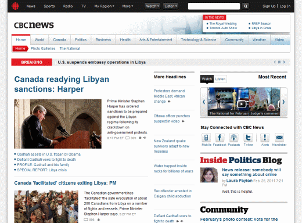Open headline Canada readying Libyan sanctions
Viewport: 302px width, 223px height.
pos(62,84)
